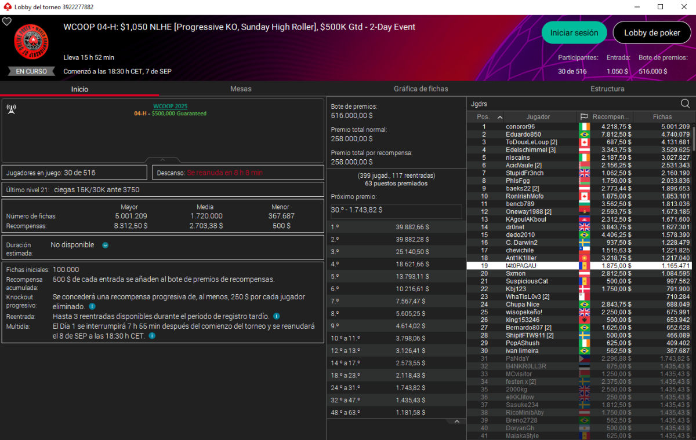
Task: Click the 24.º a 31.º prize row
Action: [x=396, y=387]
